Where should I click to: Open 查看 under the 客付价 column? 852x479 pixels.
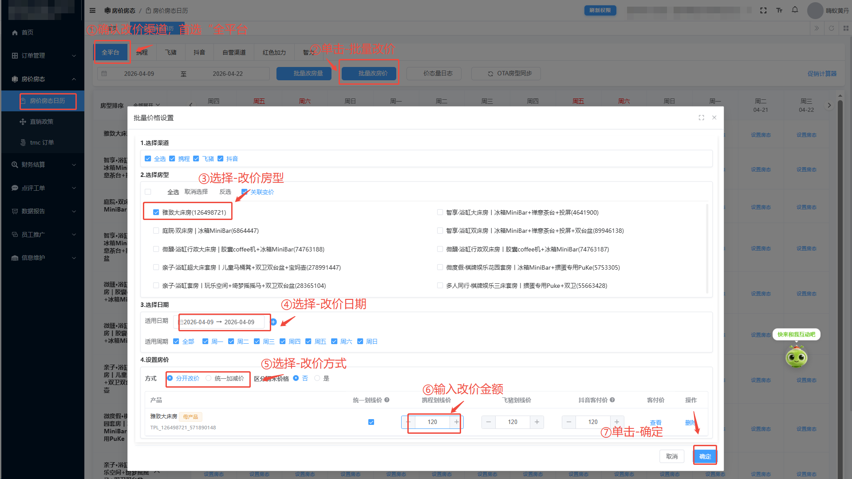click(655, 422)
